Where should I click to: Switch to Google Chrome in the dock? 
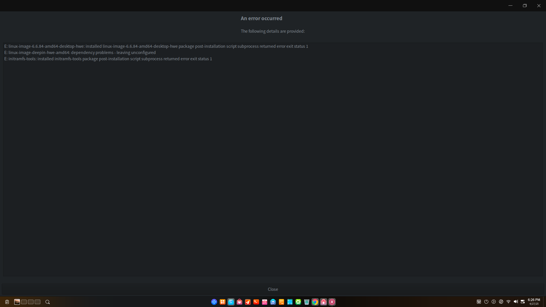pos(315,302)
